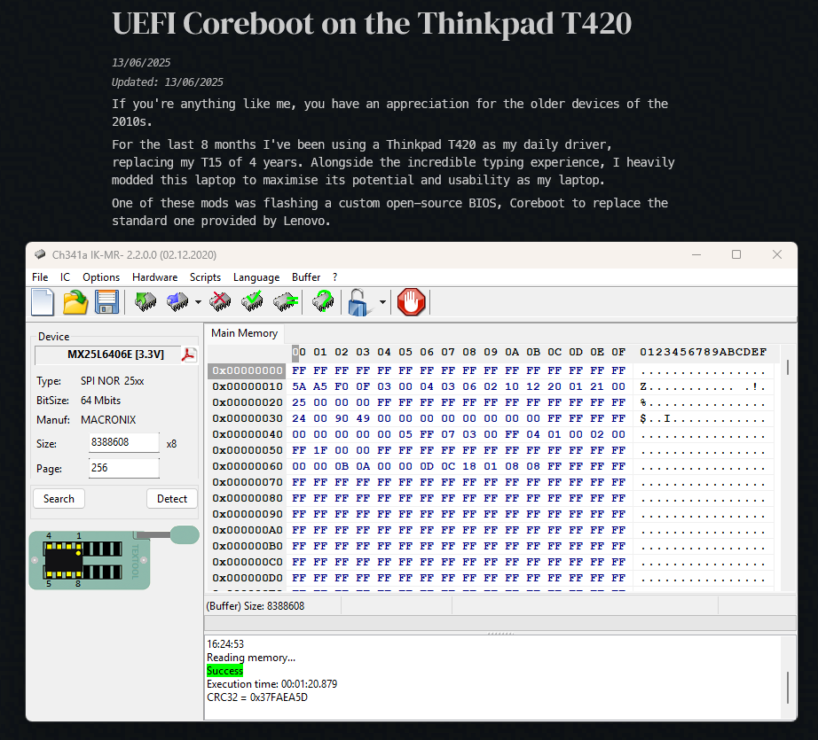Click the Ch341a app icon in title bar
Screen dimensions: 818x740
(x=40, y=254)
